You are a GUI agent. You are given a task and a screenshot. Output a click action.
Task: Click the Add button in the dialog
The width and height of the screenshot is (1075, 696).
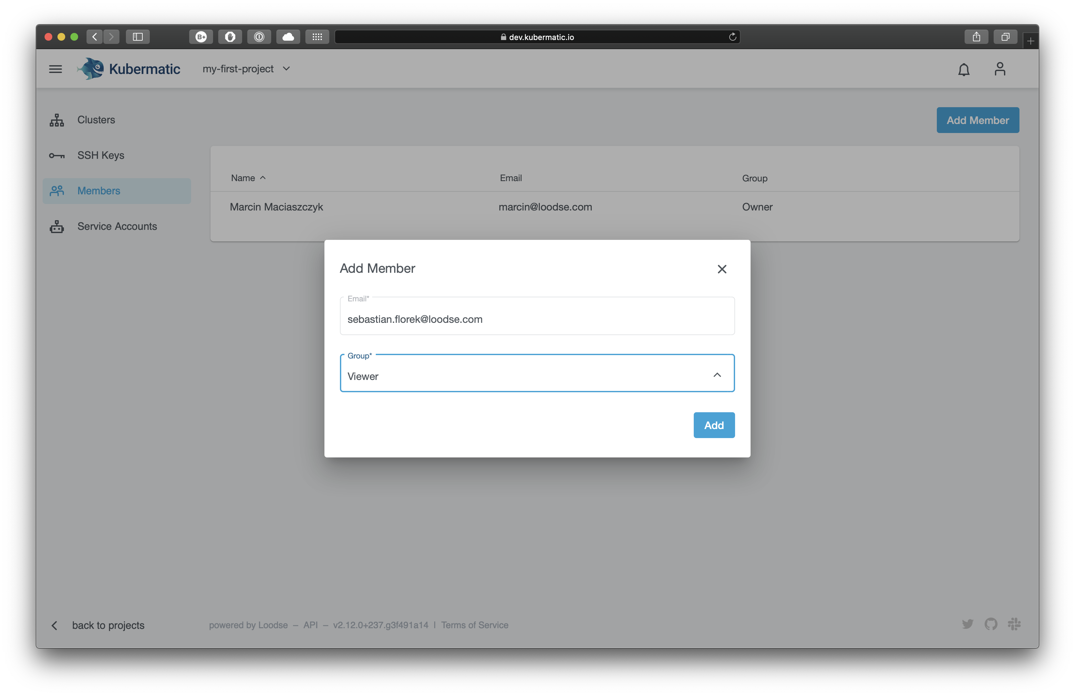pos(714,425)
